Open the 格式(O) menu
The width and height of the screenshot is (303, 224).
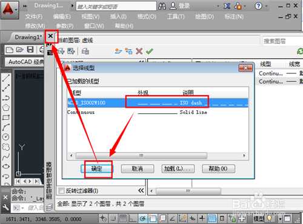pos(147,17)
